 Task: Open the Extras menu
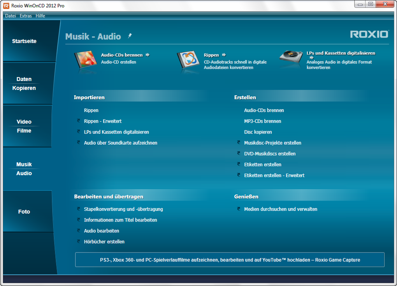coord(26,16)
